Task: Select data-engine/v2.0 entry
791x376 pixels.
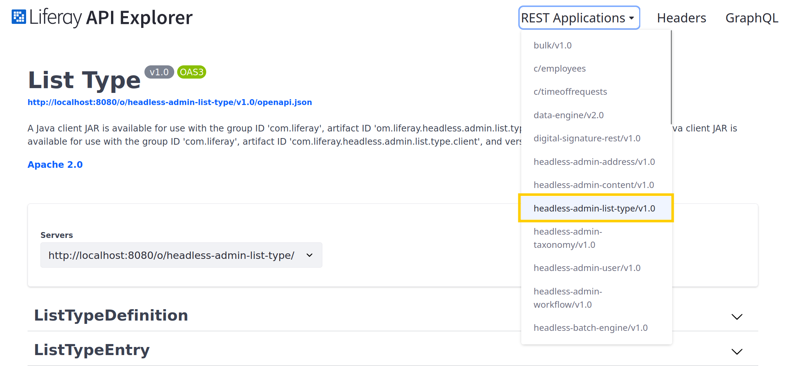Action: [597, 115]
